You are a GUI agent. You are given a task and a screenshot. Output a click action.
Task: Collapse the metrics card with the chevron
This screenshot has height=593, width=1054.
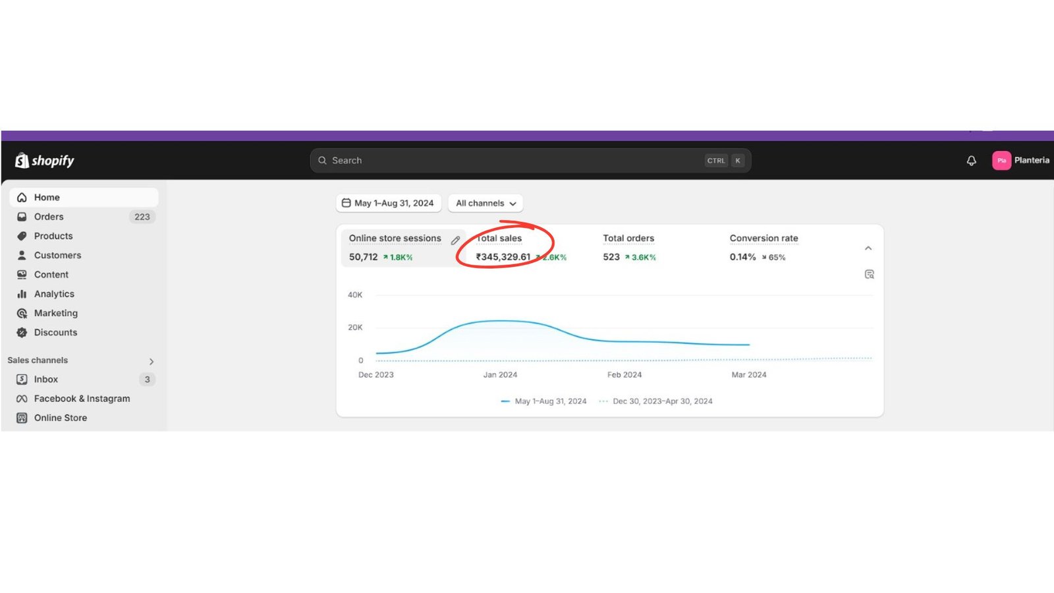(868, 248)
